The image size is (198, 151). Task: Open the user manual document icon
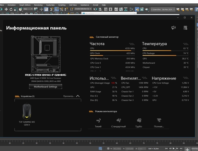[x=185, y=28]
